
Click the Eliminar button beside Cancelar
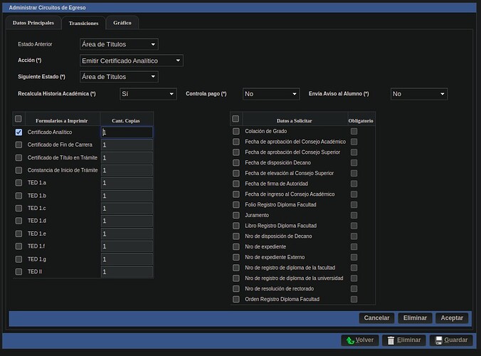pyautogui.click(x=415, y=318)
